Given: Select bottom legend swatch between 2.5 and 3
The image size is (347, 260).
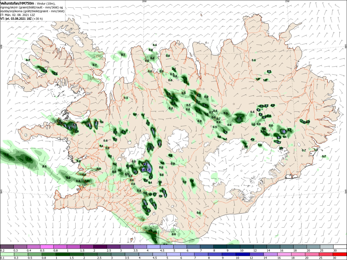Looking at the screenshot, I should point(104,254).
